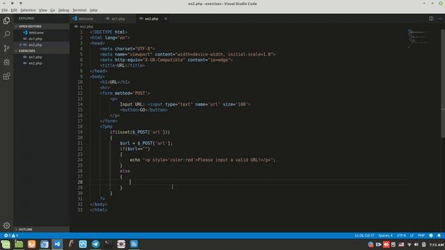This screenshot has height=250, width=445.
Task: Click the red recording icon in system tray
Action: point(386,244)
